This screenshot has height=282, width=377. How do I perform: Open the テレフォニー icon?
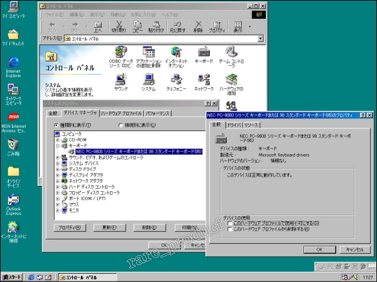[x=176, y=82]
